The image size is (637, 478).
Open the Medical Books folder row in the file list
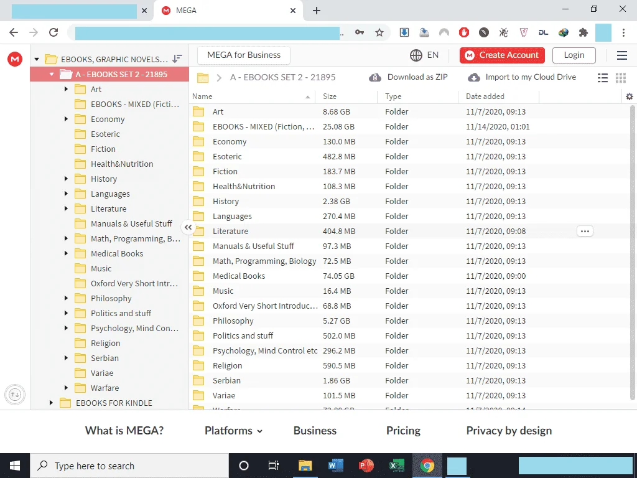click(x=409, y=276)
